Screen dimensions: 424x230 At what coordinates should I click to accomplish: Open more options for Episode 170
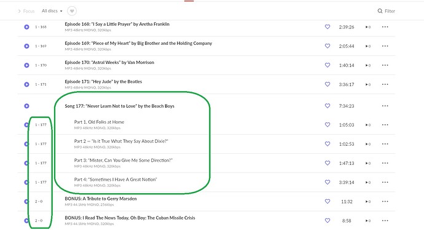point(385,65)
